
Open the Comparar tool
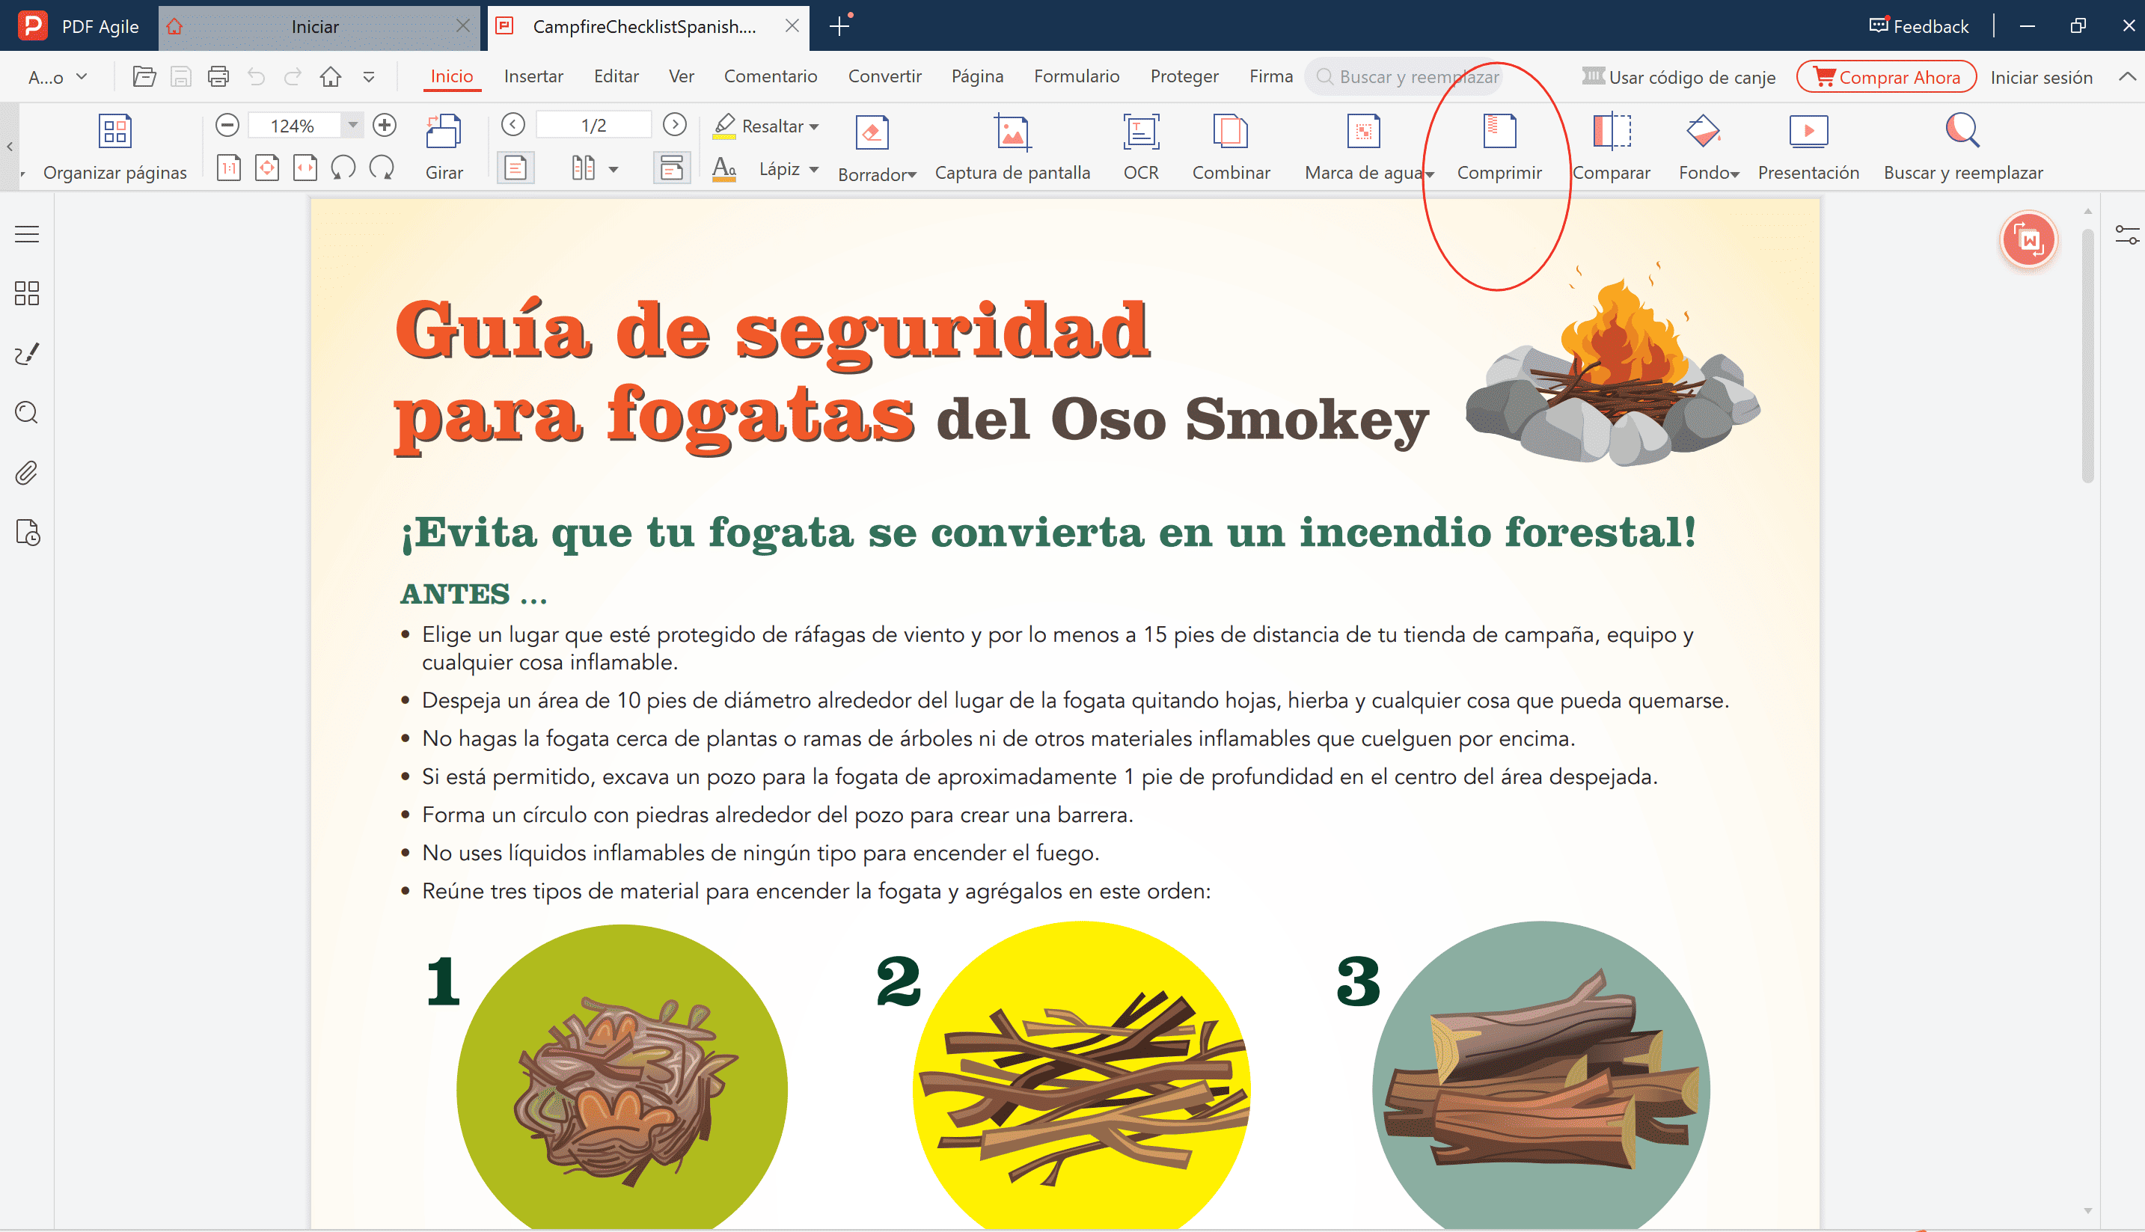(x=1611, y=147)
